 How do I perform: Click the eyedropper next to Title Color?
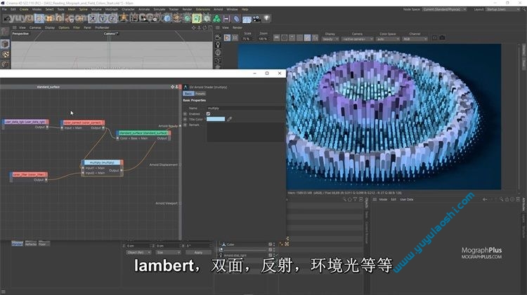click(230, 119)
